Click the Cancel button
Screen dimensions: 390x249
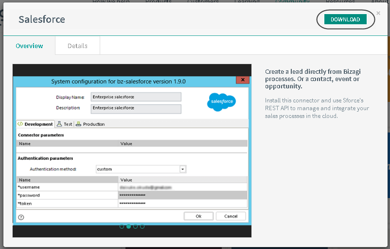point(231,216)
